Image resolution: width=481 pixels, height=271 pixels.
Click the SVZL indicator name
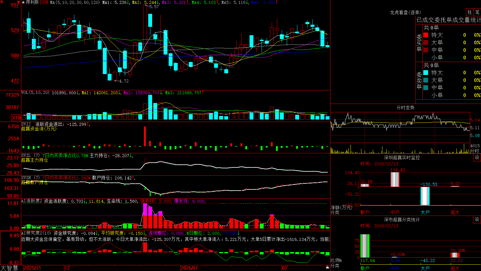pyautogui.click(x=26, y=155)
